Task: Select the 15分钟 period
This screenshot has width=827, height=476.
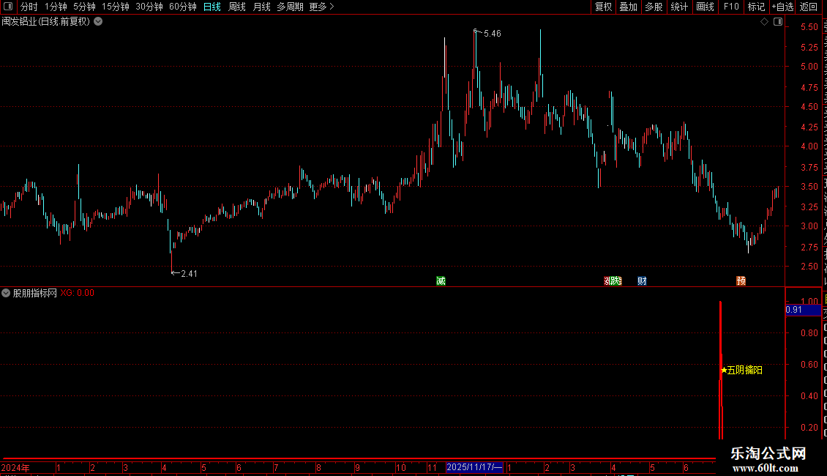Action: pyautogui.click(x=115, y=7)
